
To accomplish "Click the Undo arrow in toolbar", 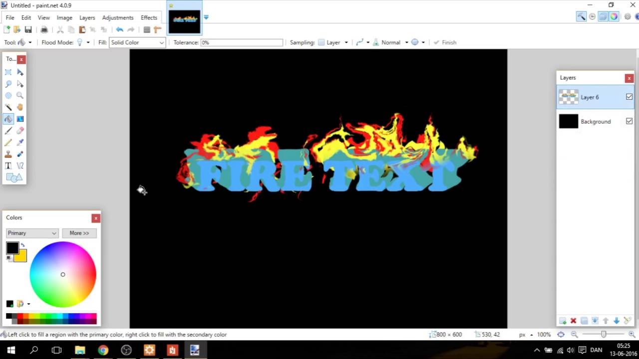I will click(x=119, y=30).
